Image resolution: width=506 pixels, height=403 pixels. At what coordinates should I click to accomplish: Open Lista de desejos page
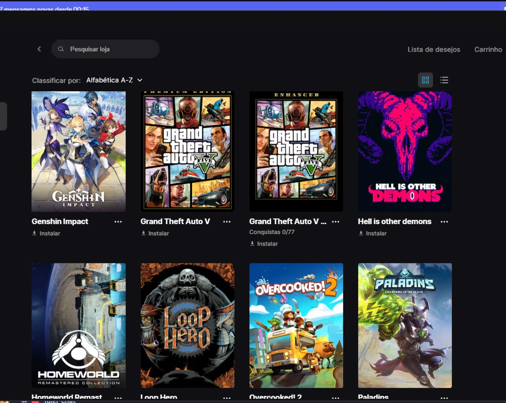click(x=434, y=49)
